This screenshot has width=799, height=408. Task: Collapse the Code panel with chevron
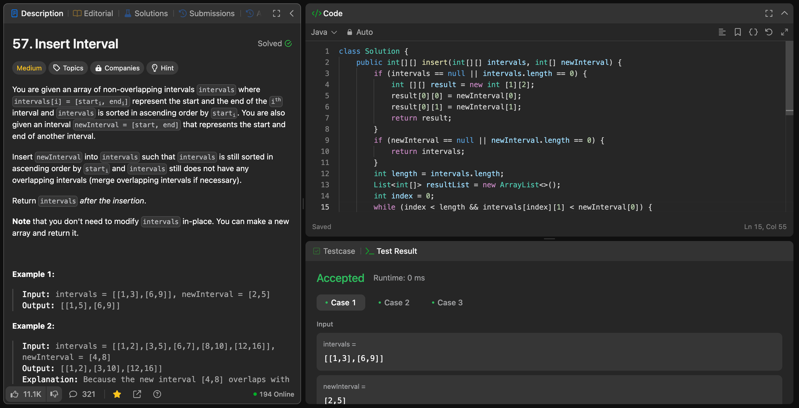coord(784,13)
